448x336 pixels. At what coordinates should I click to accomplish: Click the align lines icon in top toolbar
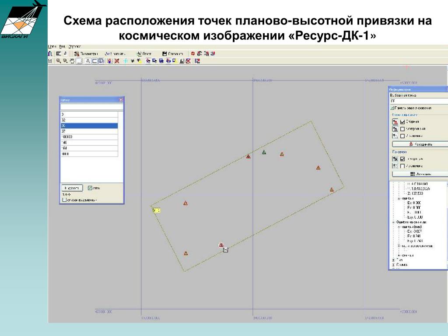59,54
